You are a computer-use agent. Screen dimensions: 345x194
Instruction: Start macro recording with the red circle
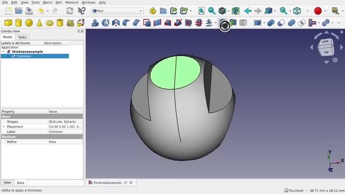[x=318, y=11]
